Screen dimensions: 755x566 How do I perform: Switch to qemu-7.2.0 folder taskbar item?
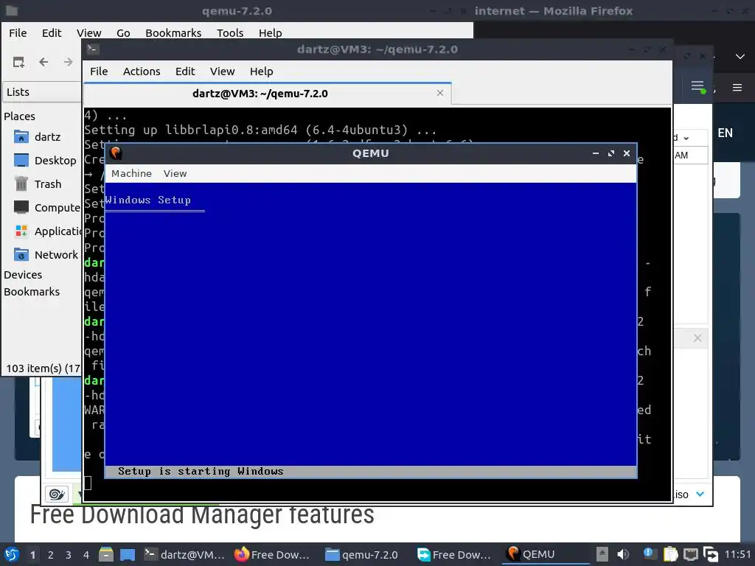pos(361,554)
